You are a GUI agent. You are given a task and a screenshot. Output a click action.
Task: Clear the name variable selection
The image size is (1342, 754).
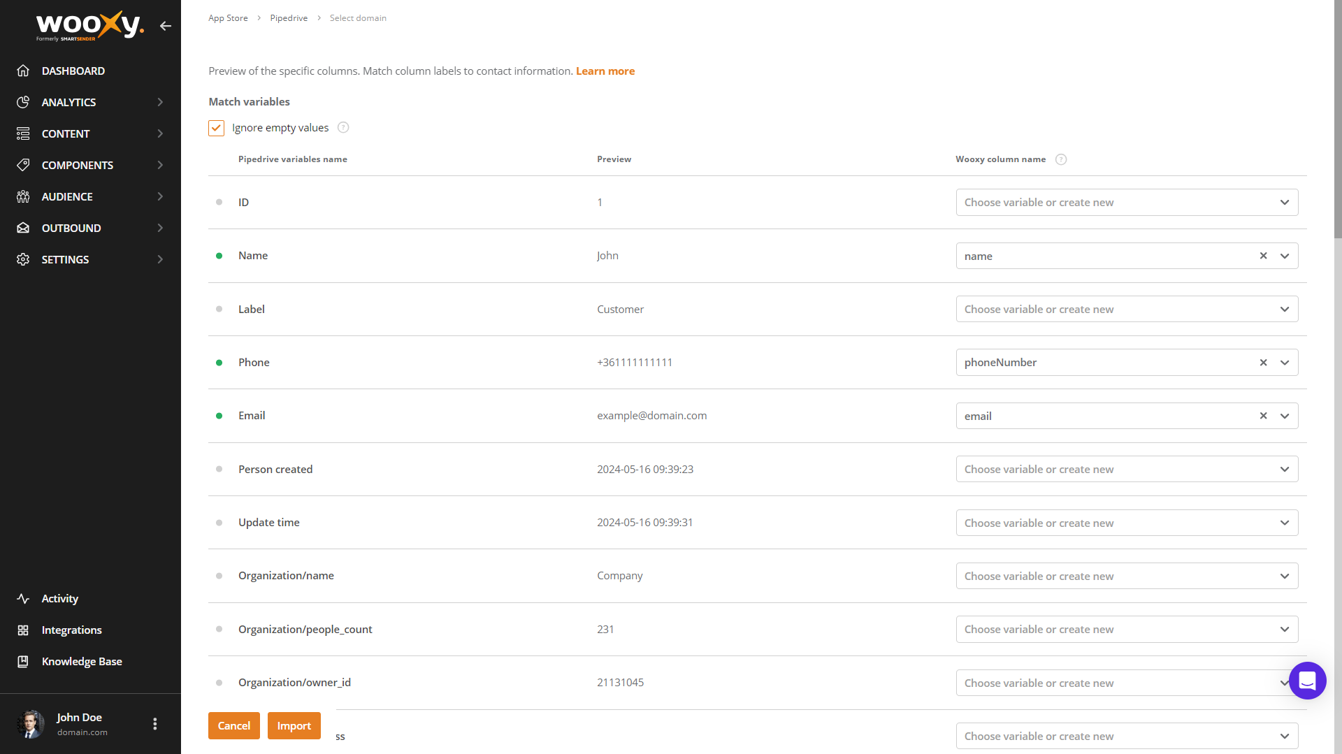(1263, 256)
